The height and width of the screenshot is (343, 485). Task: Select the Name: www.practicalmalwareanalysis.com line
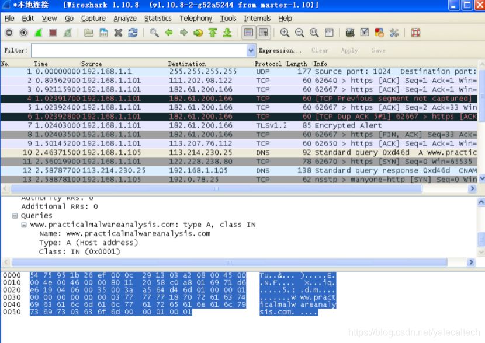pyautogui.click(x=124, y=234)
